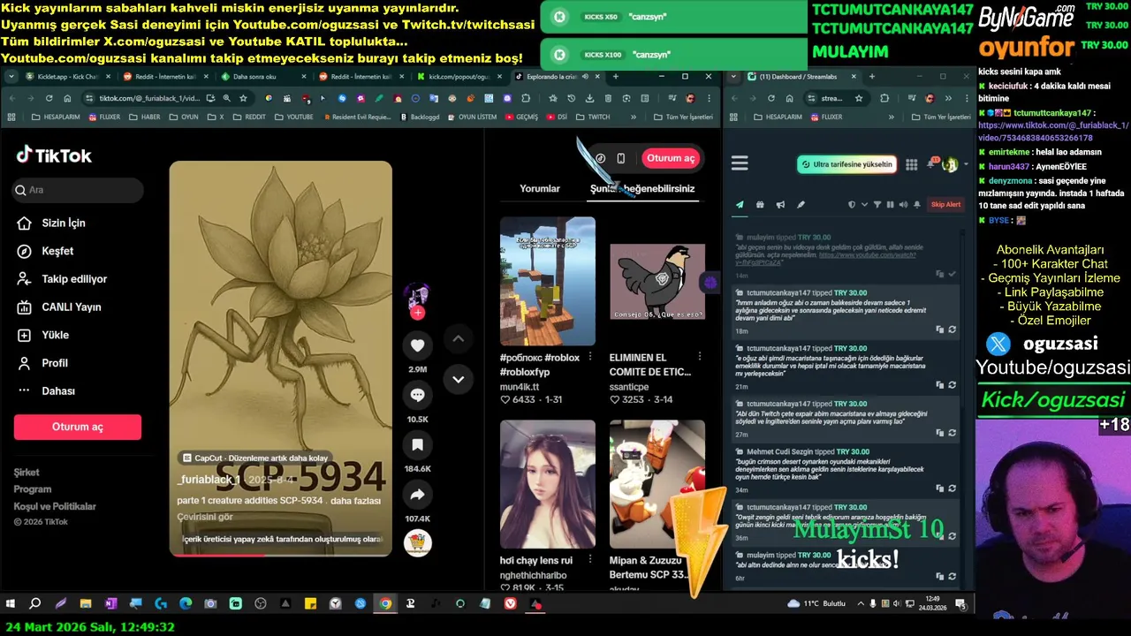
Task: Bookmark the video with the save icon
Action: [417, 444]
